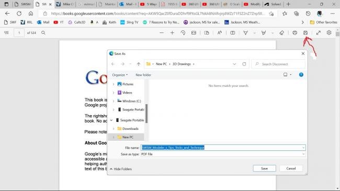The width and height of the screenshot is (340, 191).
Task: Click the PDF page number box
Action: (19, 33)
